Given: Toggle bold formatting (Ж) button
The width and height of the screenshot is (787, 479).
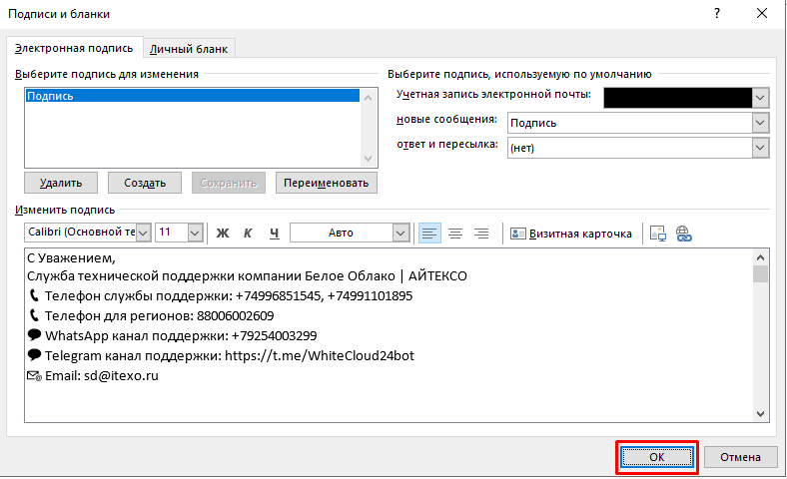Looking at the screenshot, I should click(223, 233).
